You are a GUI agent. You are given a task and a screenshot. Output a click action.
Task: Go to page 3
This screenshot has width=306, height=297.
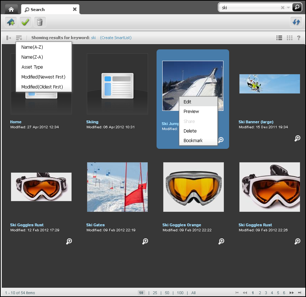266,293
